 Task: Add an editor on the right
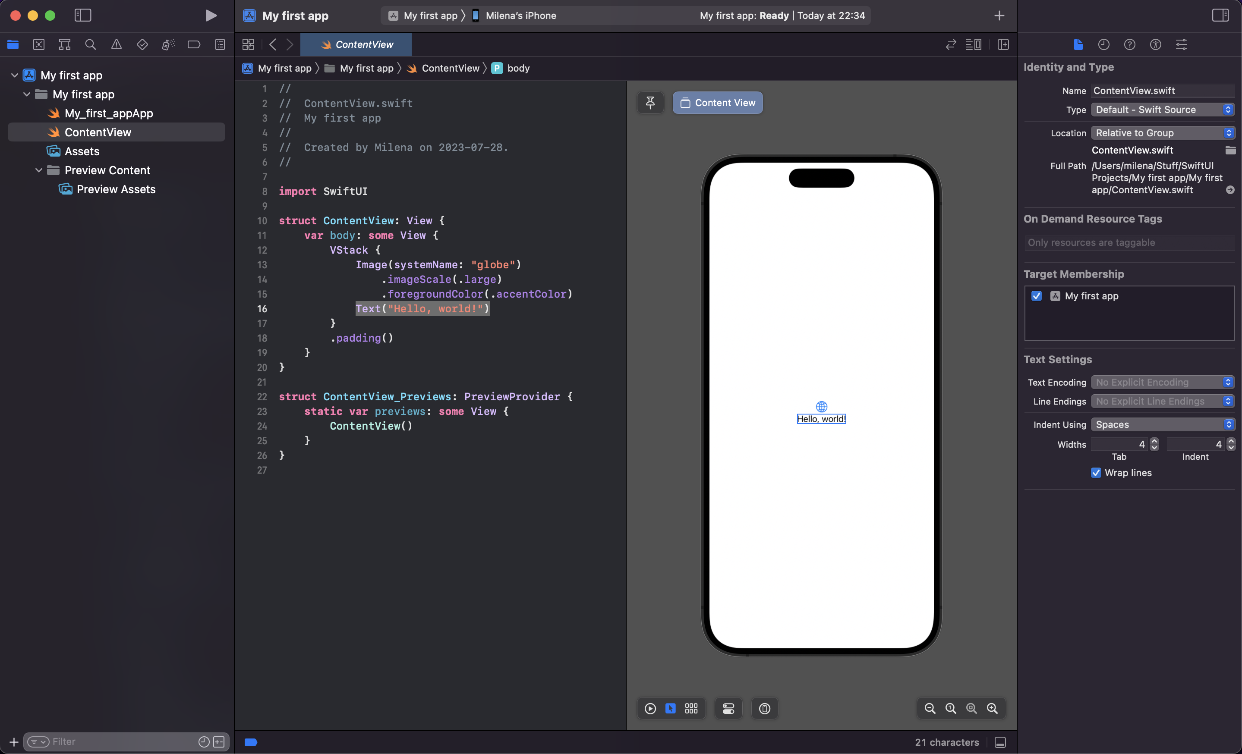point(1003,44)
